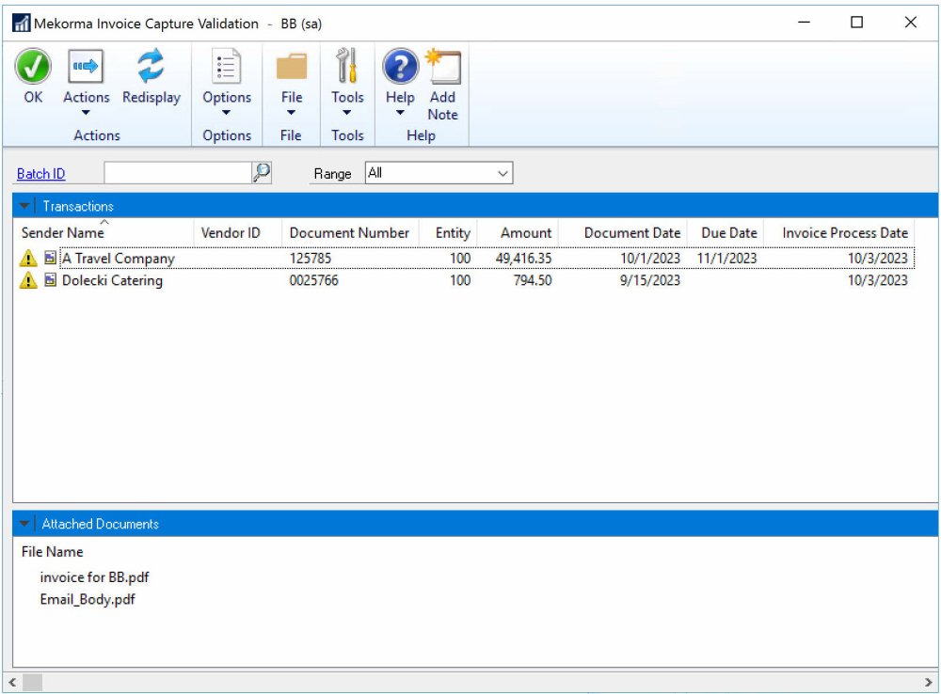Click the green OK checkmark icon
Screen dimensions: 941x694
click(33, 66)
